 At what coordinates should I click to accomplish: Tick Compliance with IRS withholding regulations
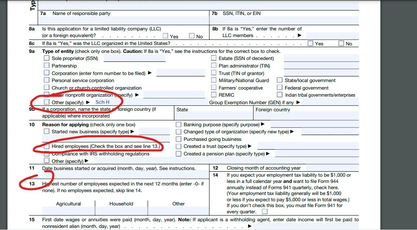(47, 154)
